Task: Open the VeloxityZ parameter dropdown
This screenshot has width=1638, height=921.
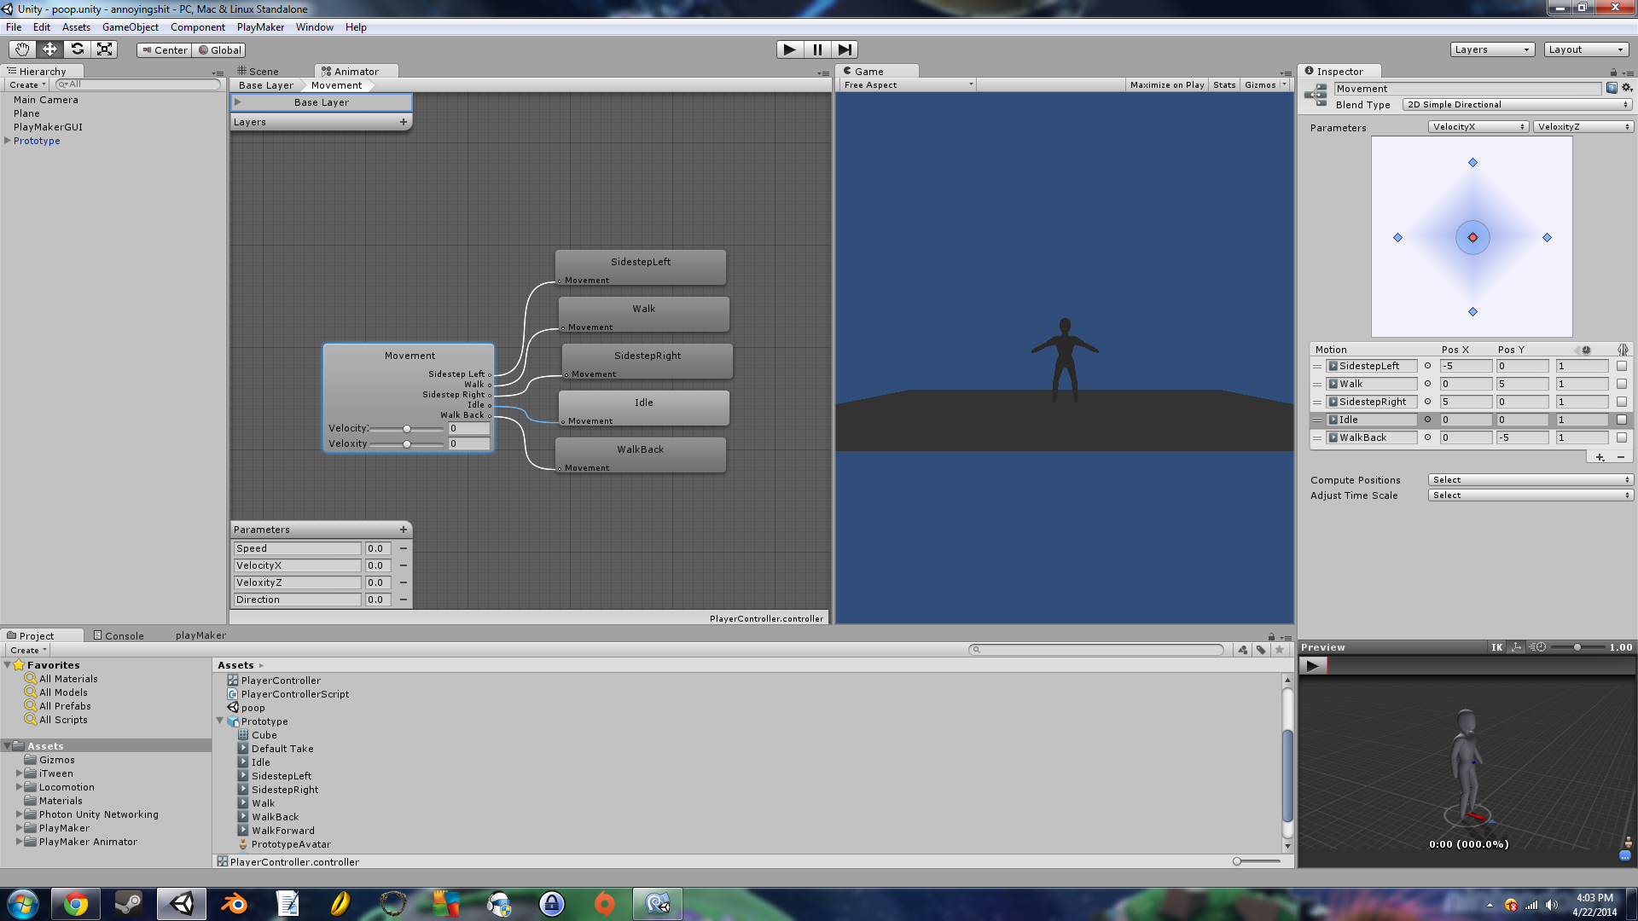Action: [x=1583, y=127]
